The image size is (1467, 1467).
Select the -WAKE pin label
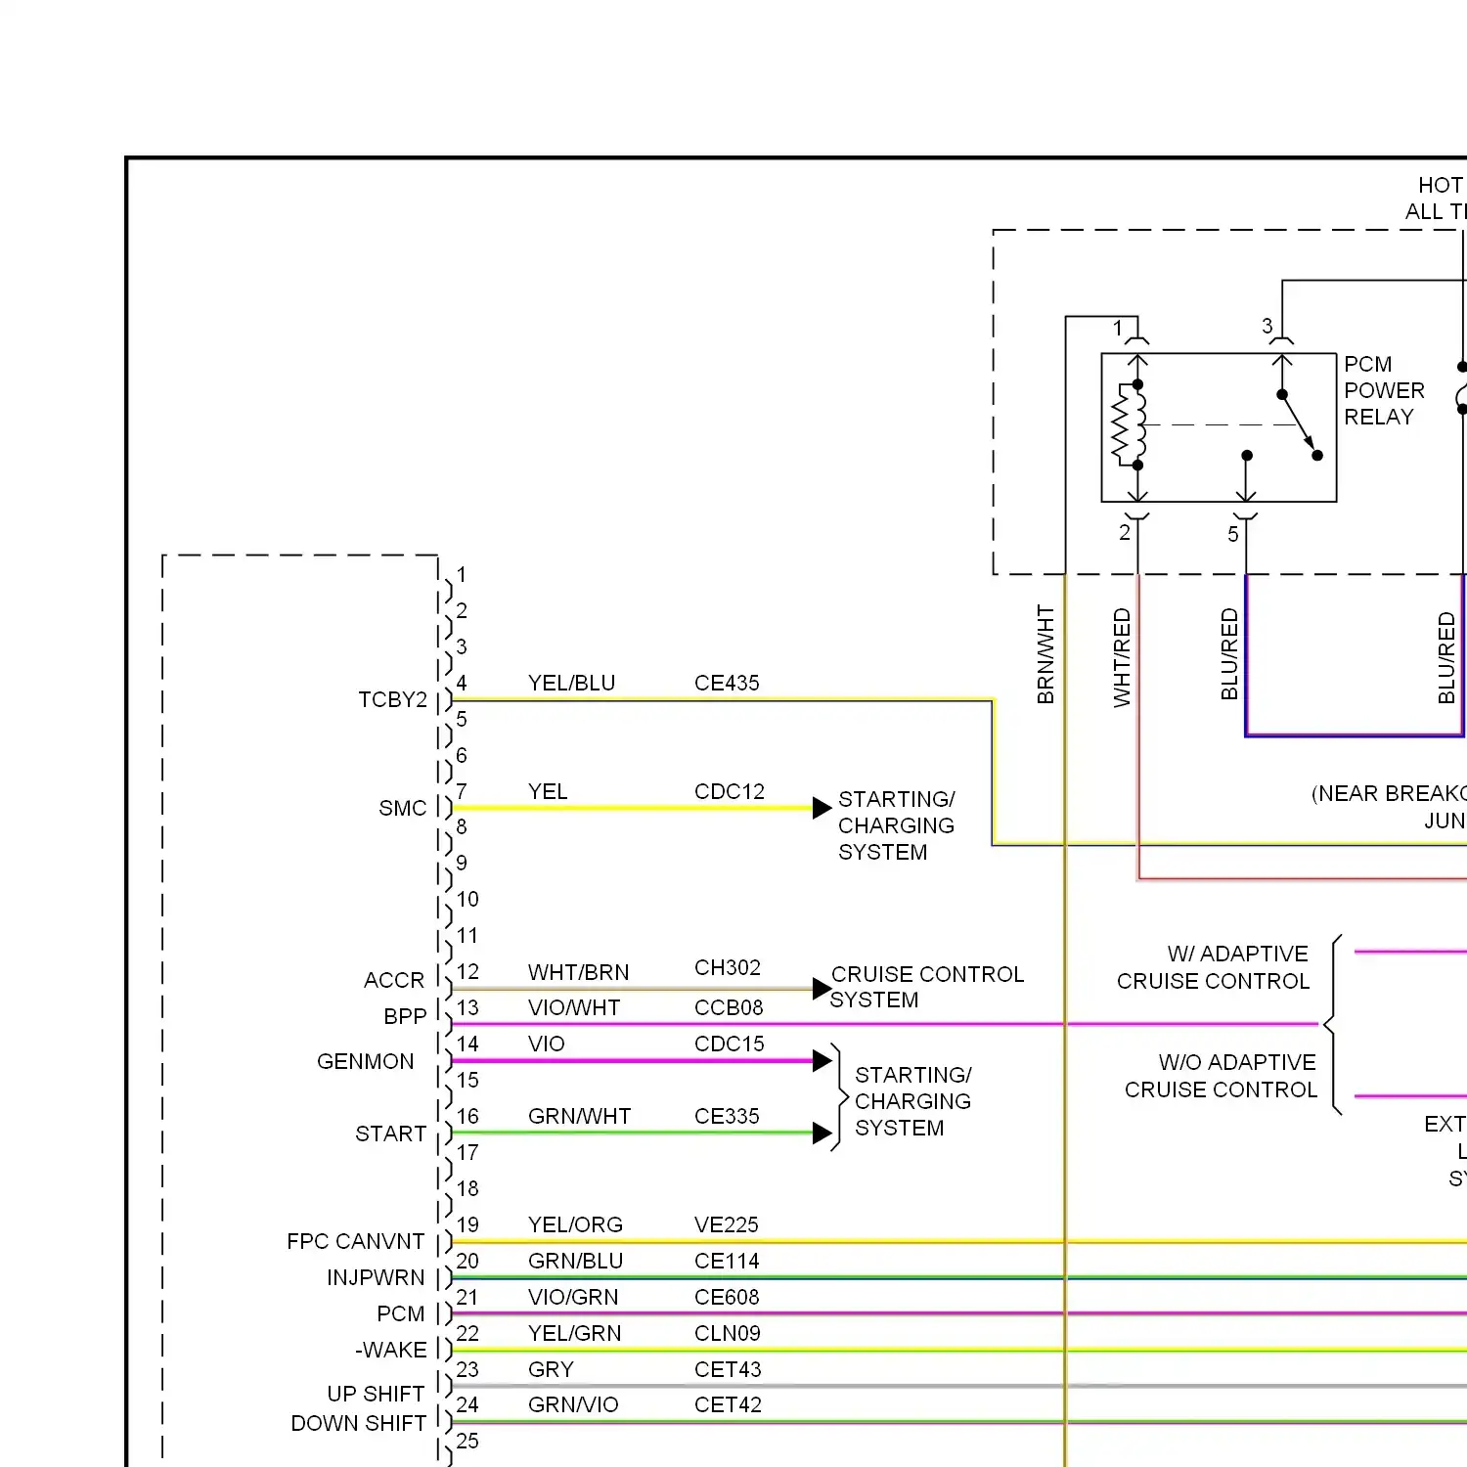[x=391, y=1350]
